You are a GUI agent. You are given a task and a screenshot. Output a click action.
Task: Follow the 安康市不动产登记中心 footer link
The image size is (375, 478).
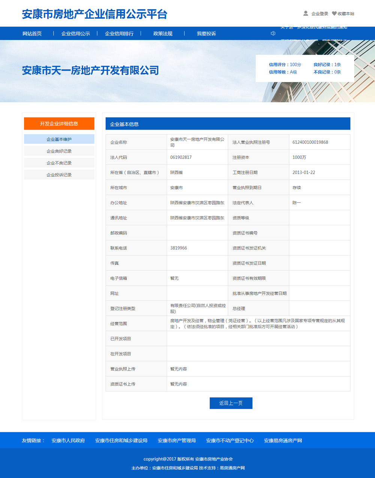coord(230,441)
